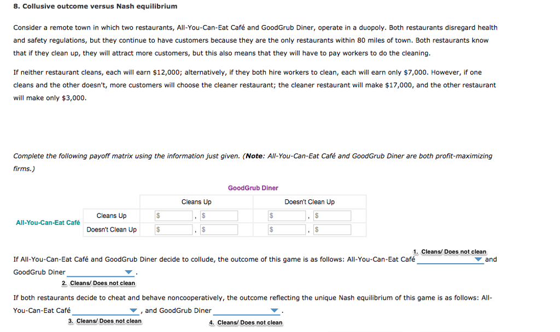Viewport: 560px width, 332px height.
Task: Click the purple GoodGrub Diner matrix header
Action: (253, 188)
